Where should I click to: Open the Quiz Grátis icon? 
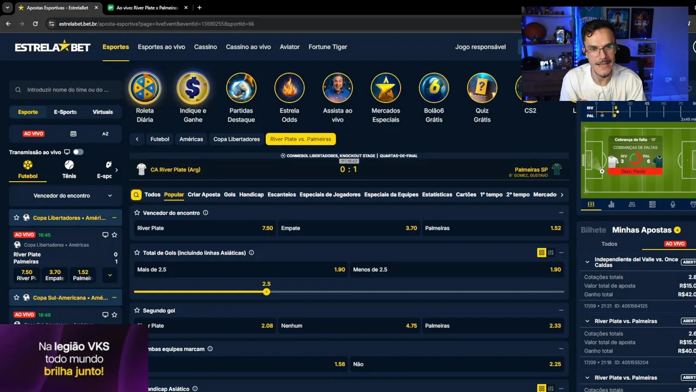click(x=482, y=88)
